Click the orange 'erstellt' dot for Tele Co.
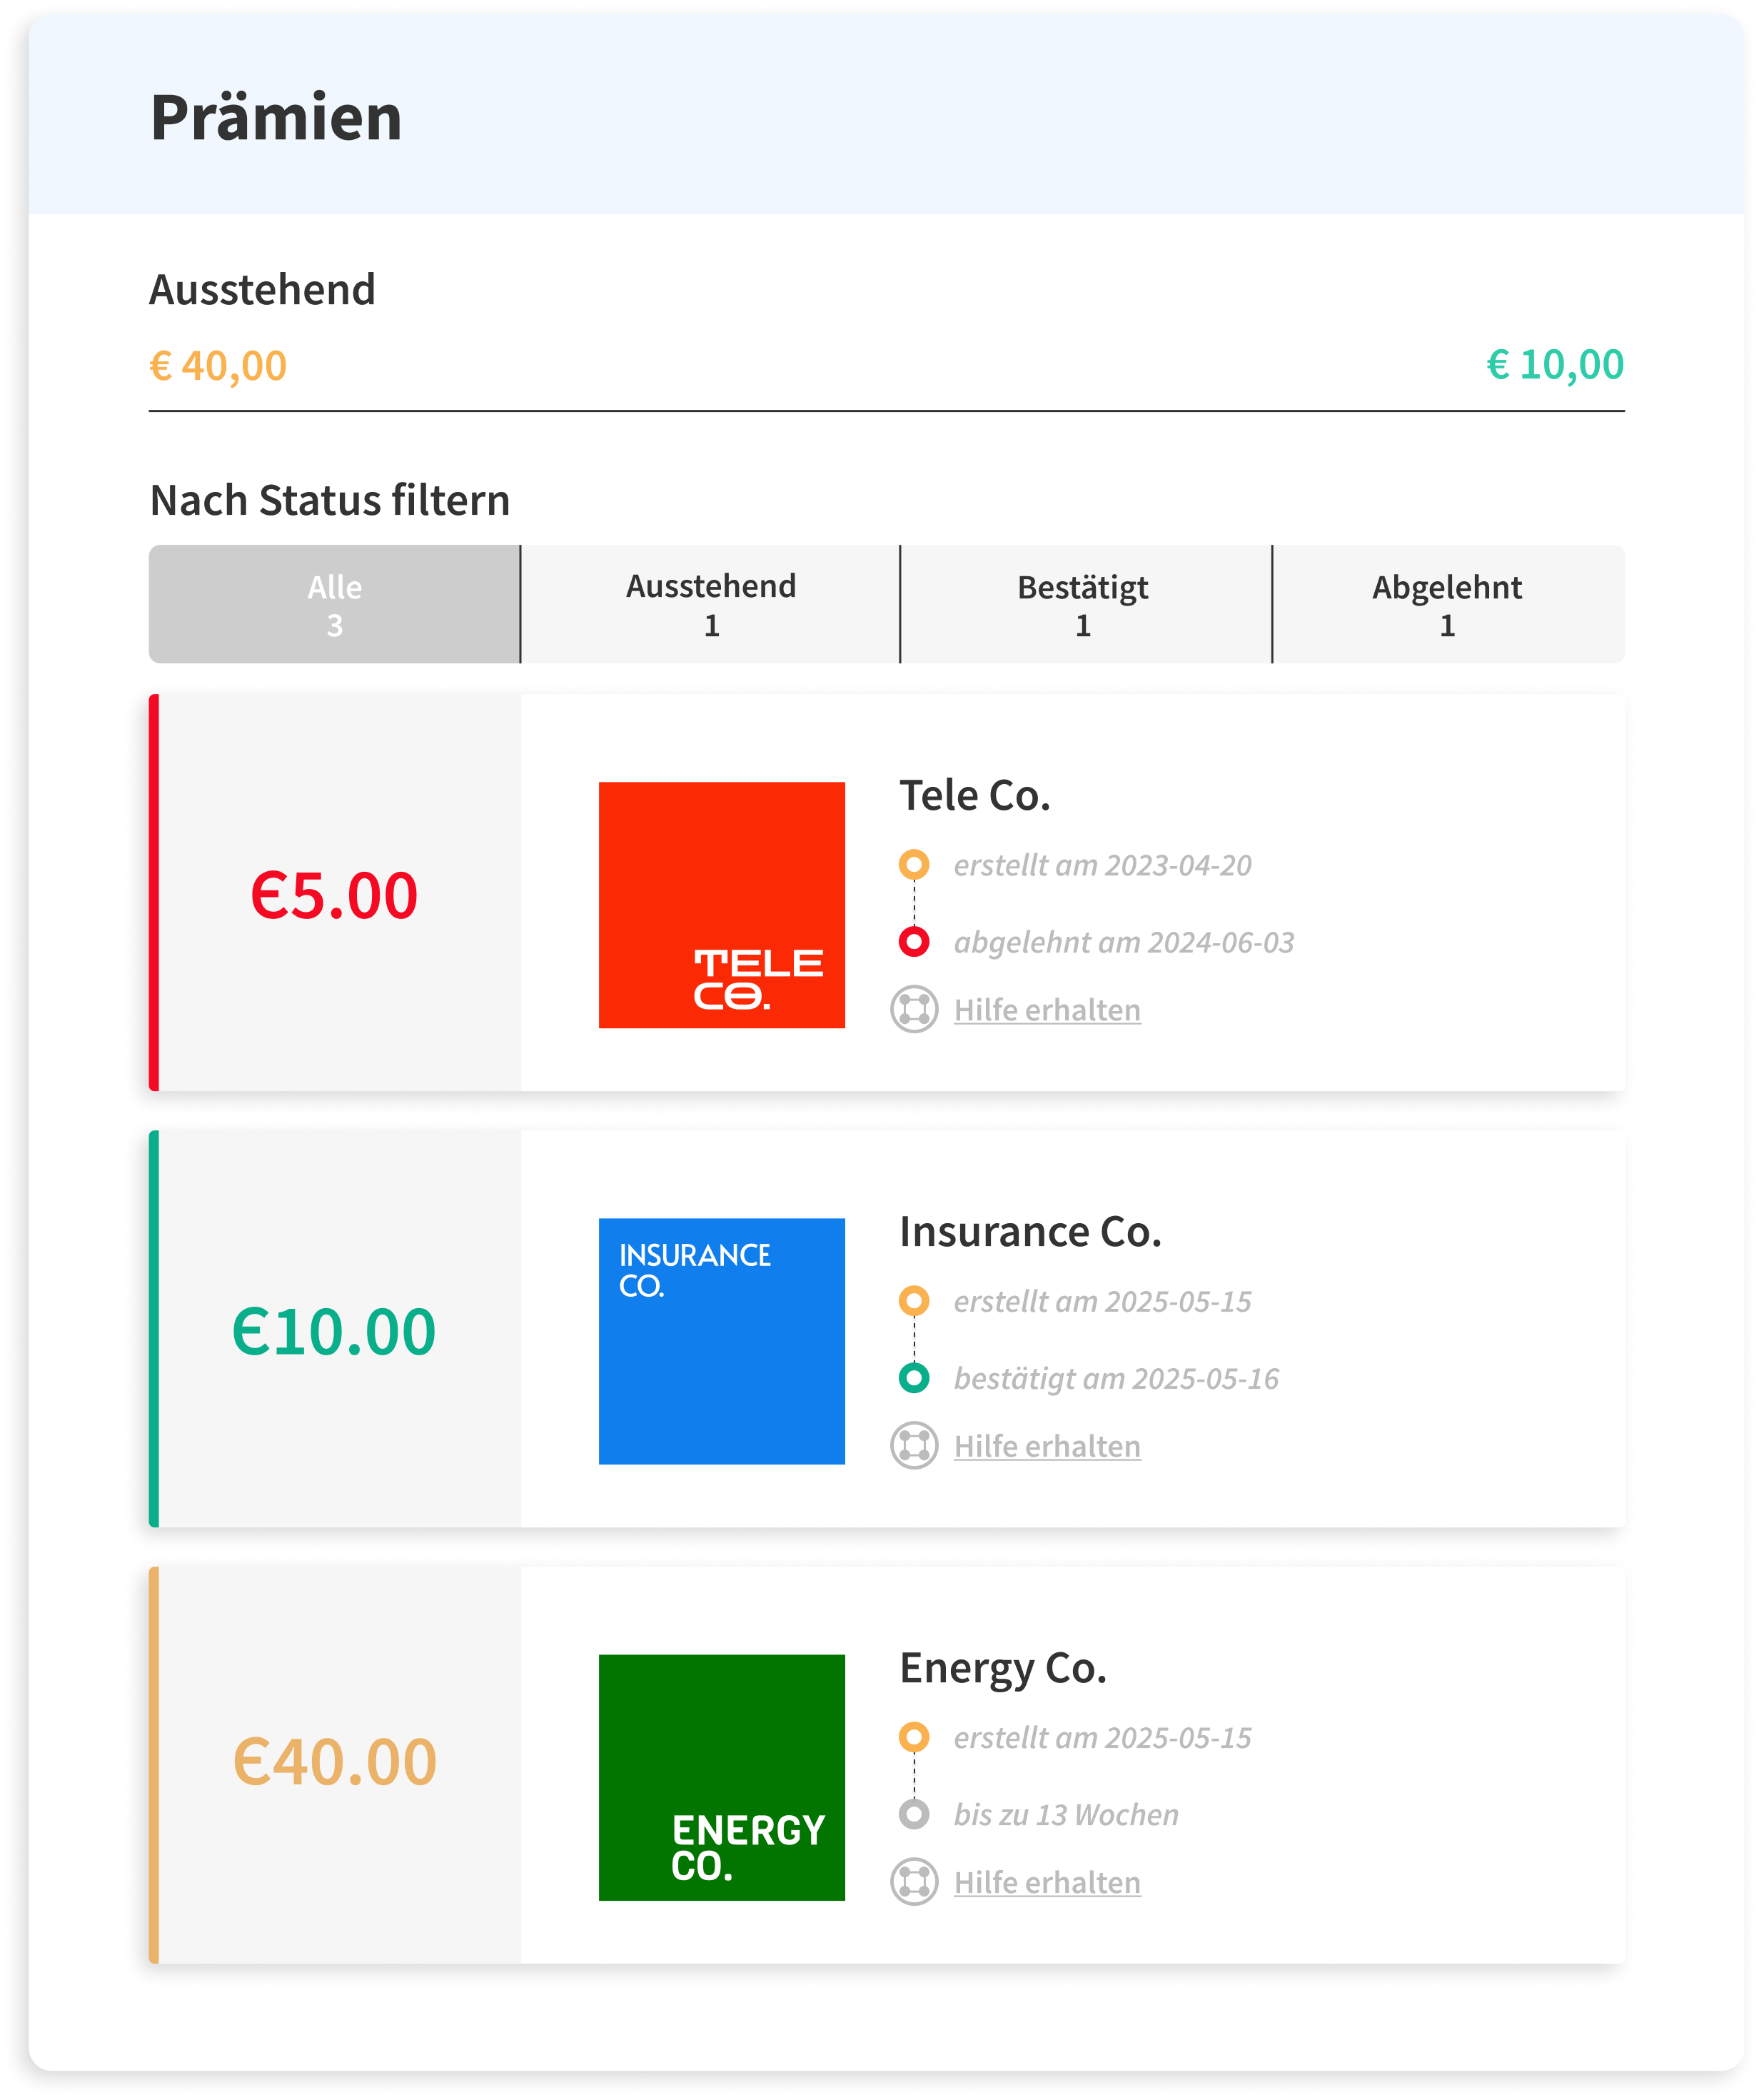Screen dimensions: 1759x2100 pyautogui.click(x=914, y=864)
